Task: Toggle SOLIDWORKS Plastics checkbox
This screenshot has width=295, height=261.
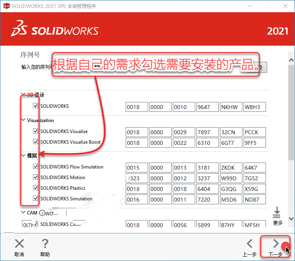Action: pyautogui.click(x=36, y=188)
